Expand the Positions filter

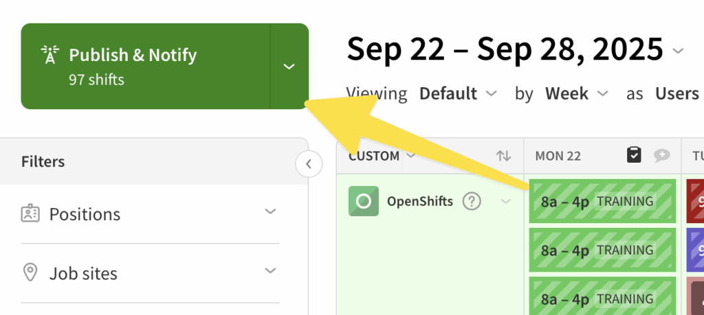[x=270, y=212]
